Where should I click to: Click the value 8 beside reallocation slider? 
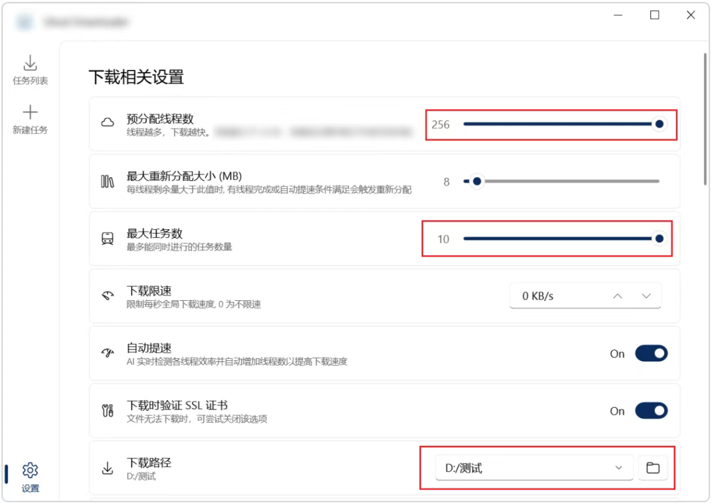pyautogui.click(x=446, y=182)
